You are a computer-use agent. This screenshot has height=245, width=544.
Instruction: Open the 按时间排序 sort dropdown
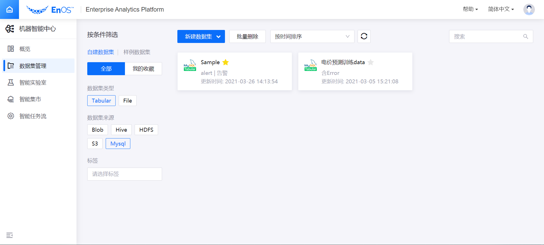[x=312, y=36]
